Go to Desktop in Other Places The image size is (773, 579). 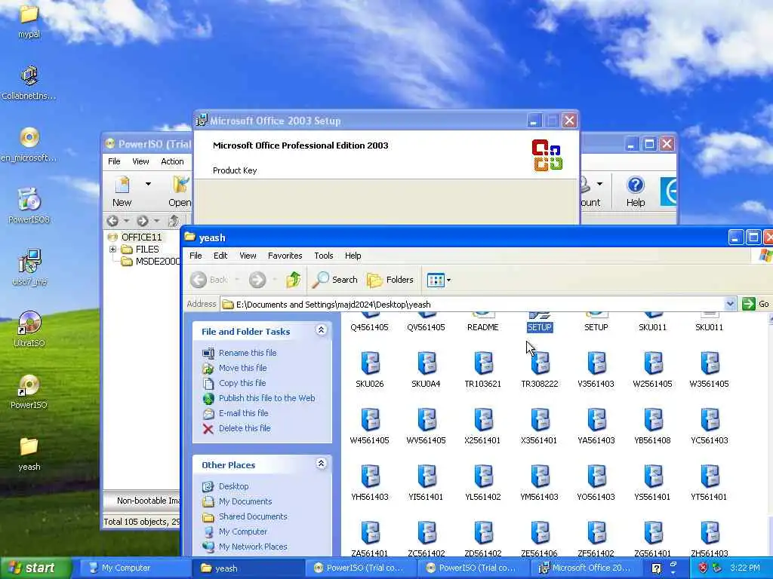pos(234,486)
